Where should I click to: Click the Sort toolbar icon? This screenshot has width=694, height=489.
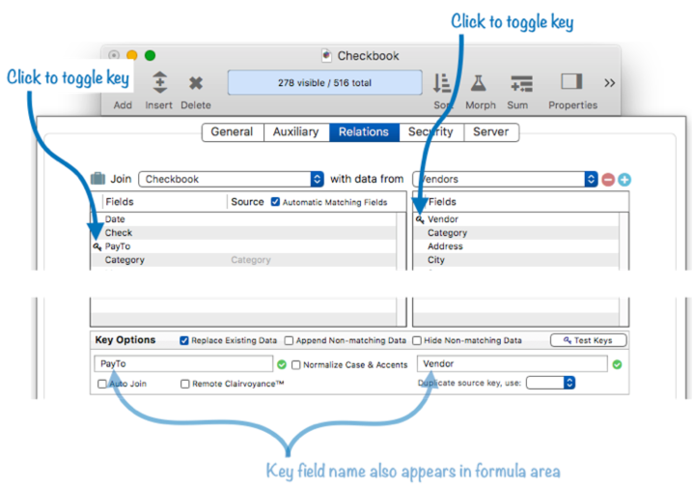[442, 83]
